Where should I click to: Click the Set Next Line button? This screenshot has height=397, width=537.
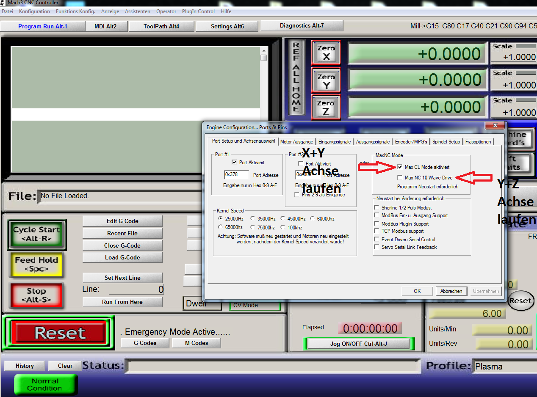point(122,278)
